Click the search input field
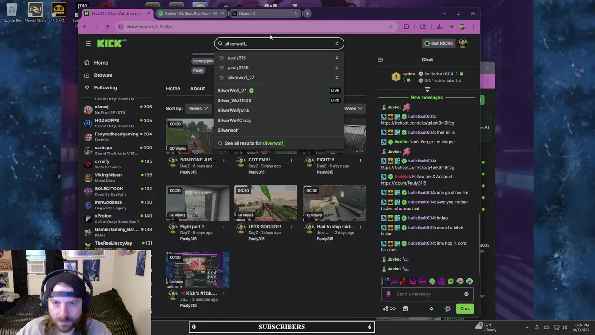Image resolution: width=595 pixels, height=335 pixels. pyautogui.click(x=279, y=43)
